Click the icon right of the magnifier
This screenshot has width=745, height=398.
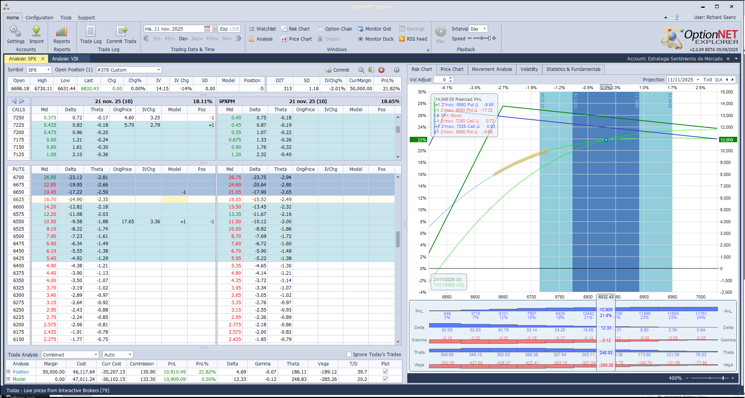(371, 70)
